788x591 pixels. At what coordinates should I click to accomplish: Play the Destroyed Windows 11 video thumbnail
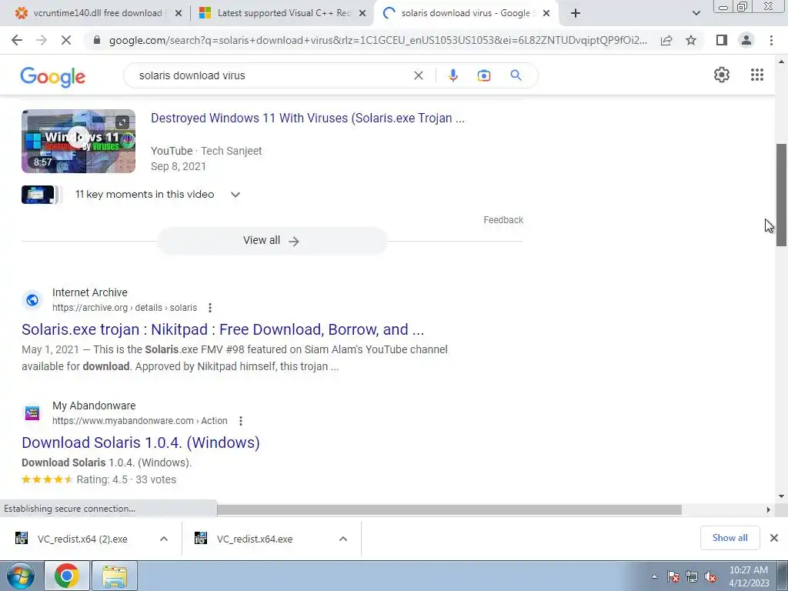pyautogui.click(x=78, y=142)
